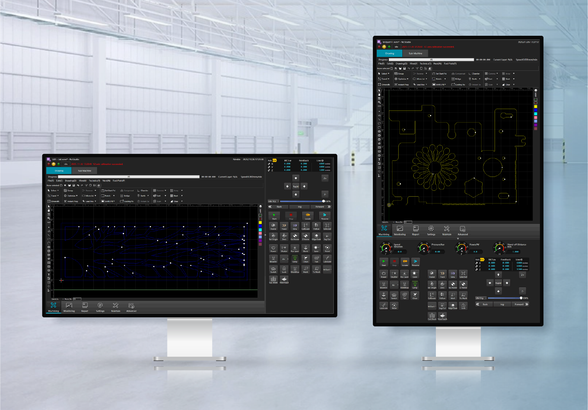588x410 pixels.
Task: Click Lubricate icon on the portrait monitor
Action: pyautogui.click(x=383, y=306)
